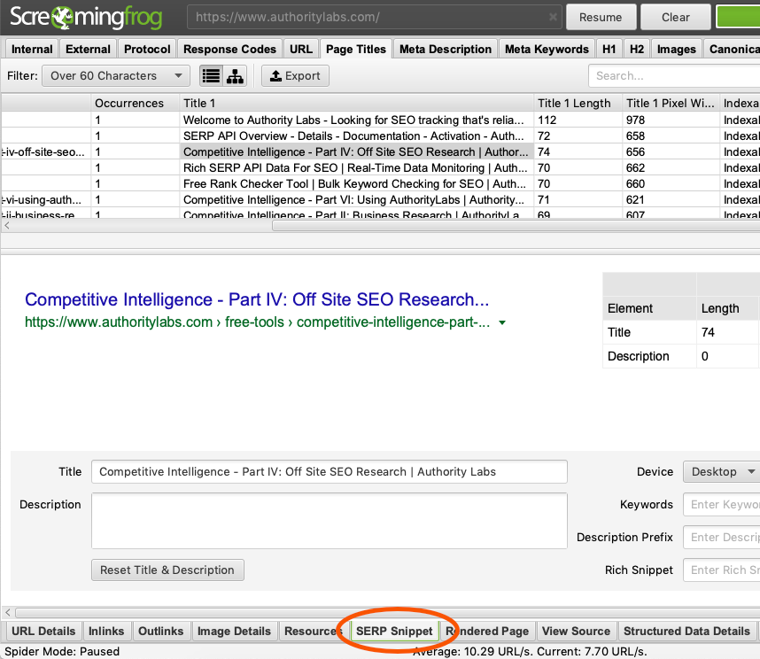Open the External tab
The image size is (760, 659).
(x=88, y=49)
